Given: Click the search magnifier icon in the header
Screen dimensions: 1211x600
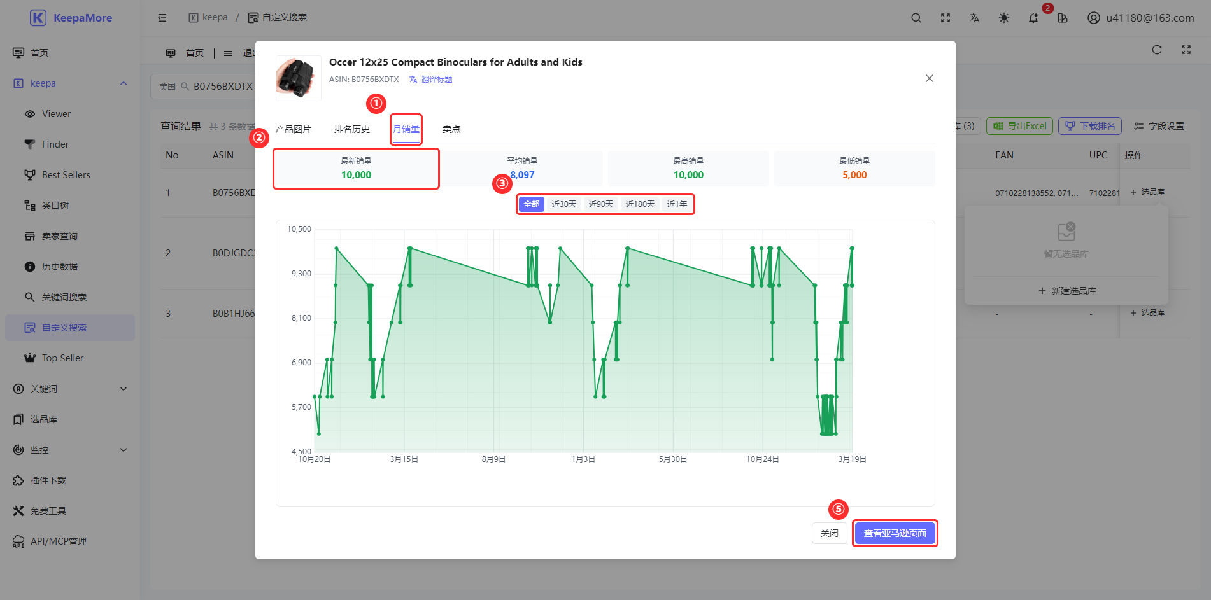Looking at the screenshot, I should 916,18.
